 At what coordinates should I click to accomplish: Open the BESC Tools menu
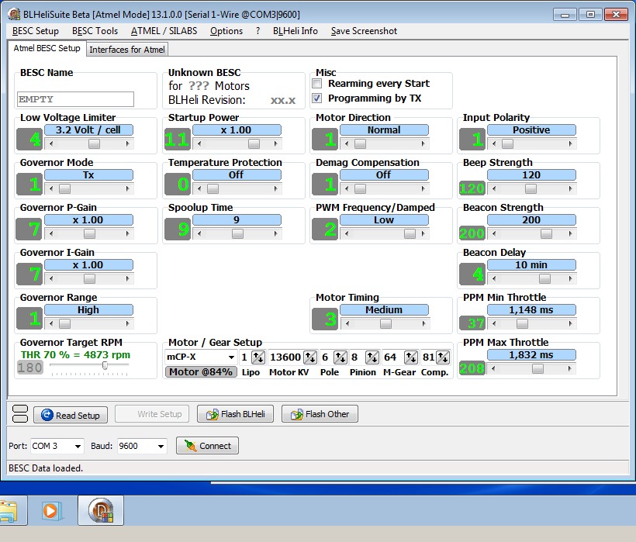point(95,31)
